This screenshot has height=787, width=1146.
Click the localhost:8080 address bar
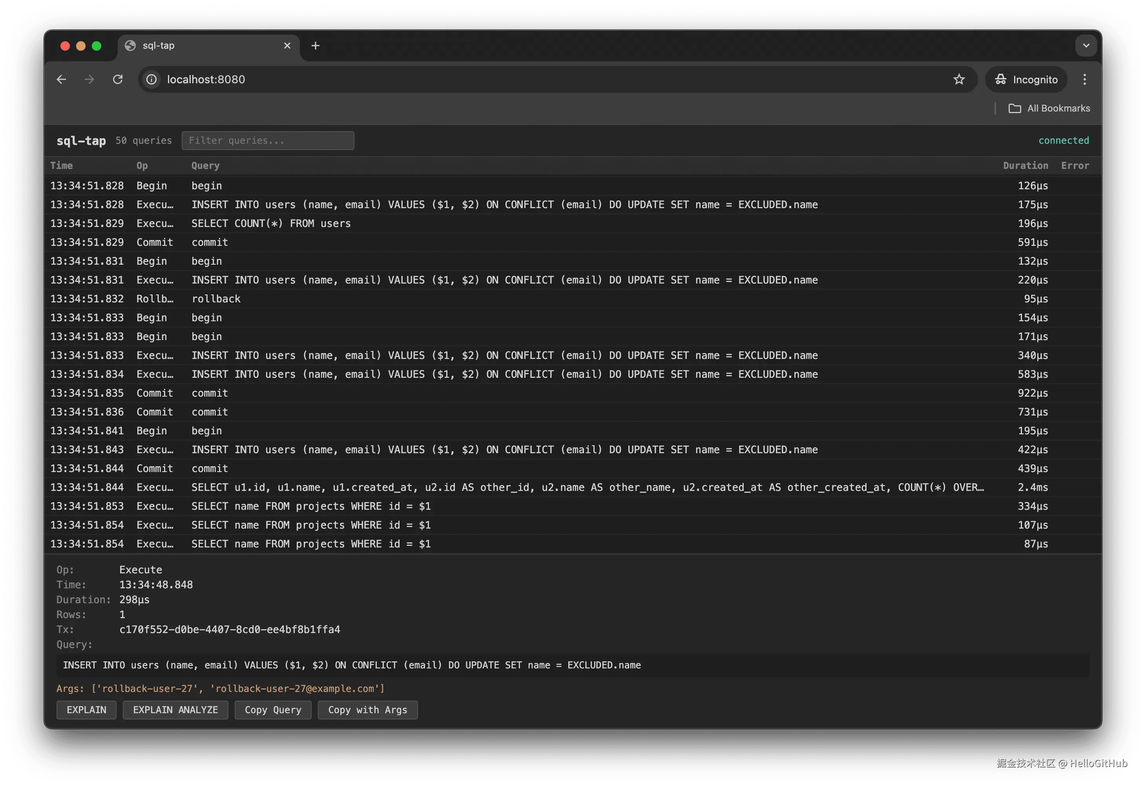(x=542, y=79)
